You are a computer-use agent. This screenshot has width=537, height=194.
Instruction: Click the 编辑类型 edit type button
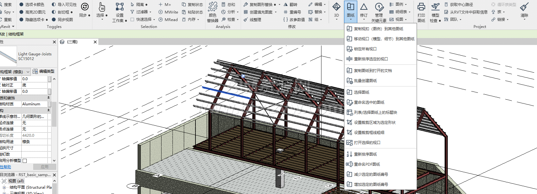[44, 71]
